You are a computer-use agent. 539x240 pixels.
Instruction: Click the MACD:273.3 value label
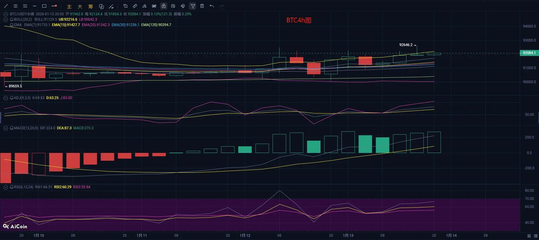point(83,128)
